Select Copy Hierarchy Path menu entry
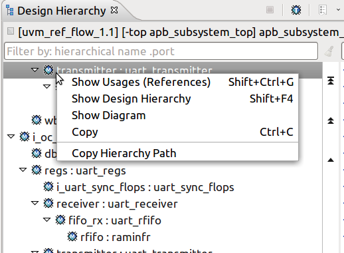 [177, 153]
